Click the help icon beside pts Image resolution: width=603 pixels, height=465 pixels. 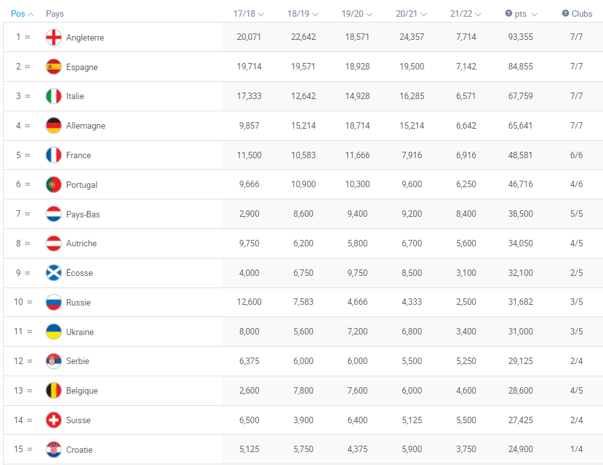coord(508,14)
